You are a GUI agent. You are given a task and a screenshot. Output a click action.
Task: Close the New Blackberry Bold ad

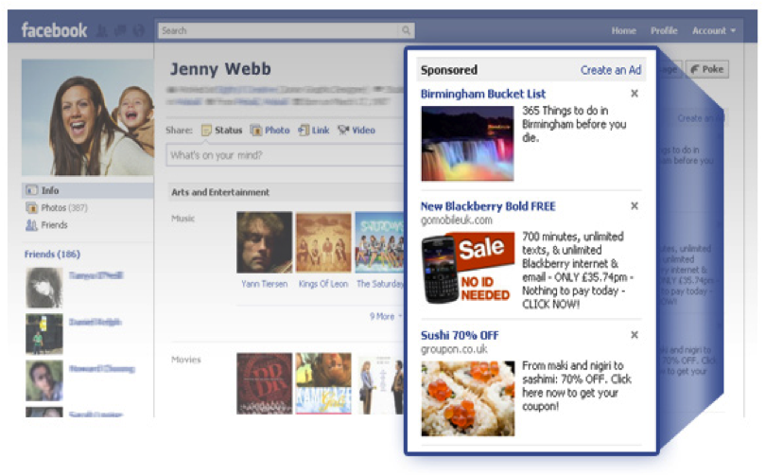tap(635, 205)
